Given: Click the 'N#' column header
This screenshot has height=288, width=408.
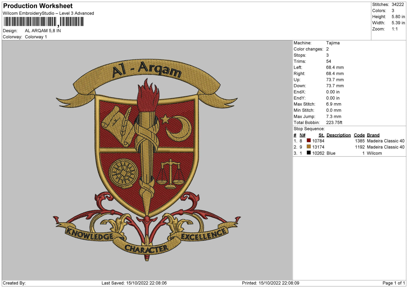Looking at the screenshot, I should coord(302,135).
